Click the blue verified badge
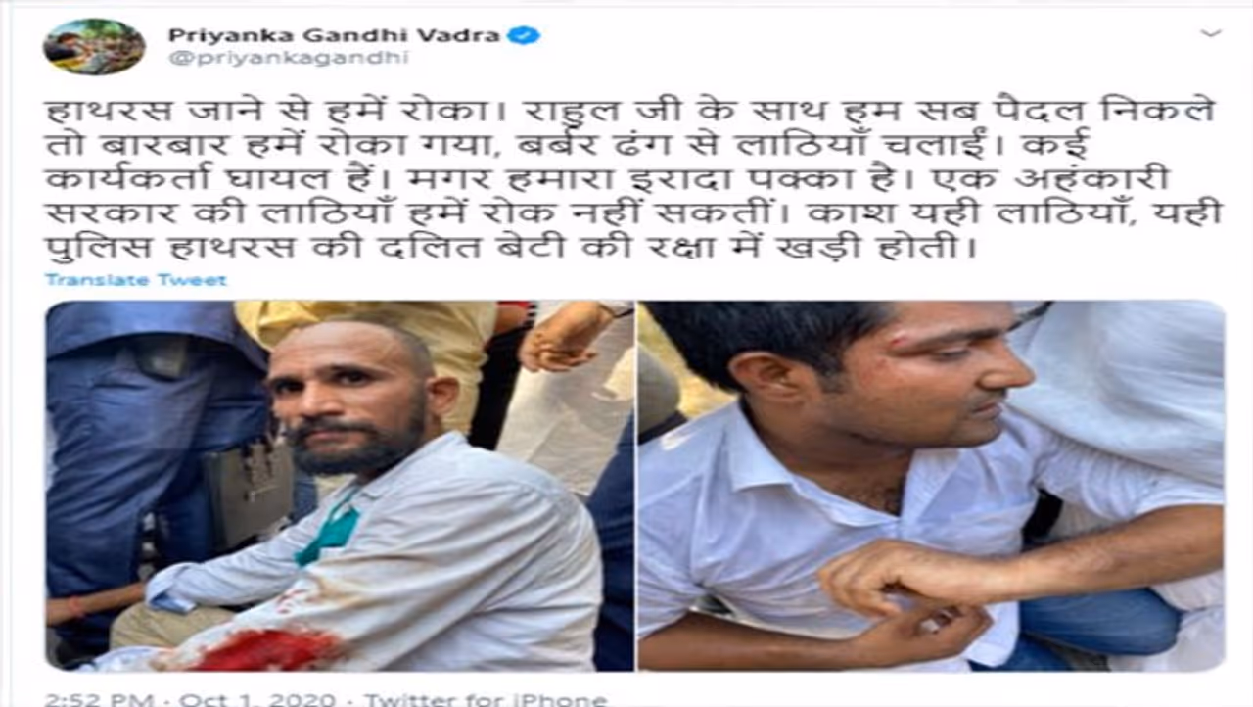This screenshot has width=1253, height=707. click(x=528, y=35)
